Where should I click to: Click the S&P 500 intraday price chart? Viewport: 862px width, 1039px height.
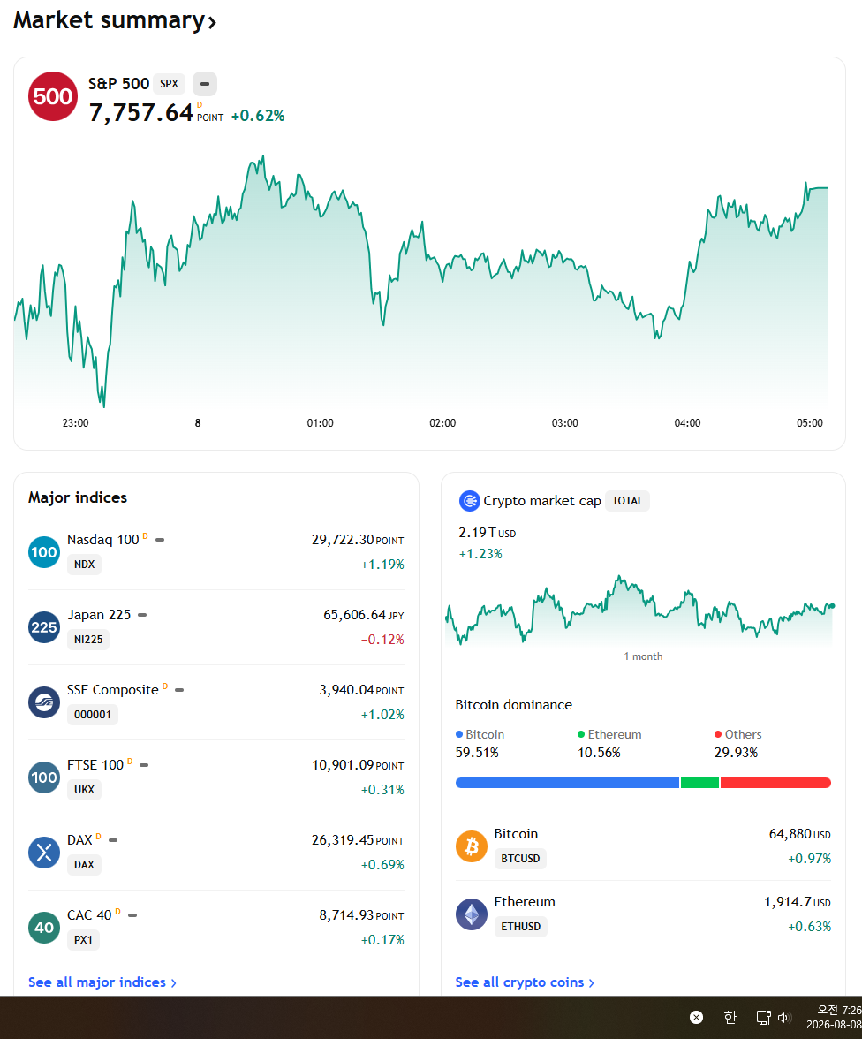coord(421,282)
